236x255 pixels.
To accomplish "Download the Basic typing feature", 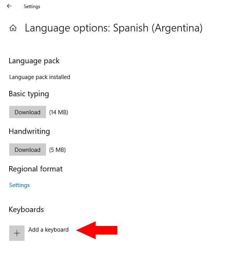I will [28, 112].
